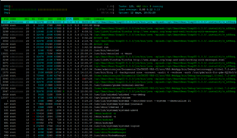Click the PRI column header

(x=27, y=19)
